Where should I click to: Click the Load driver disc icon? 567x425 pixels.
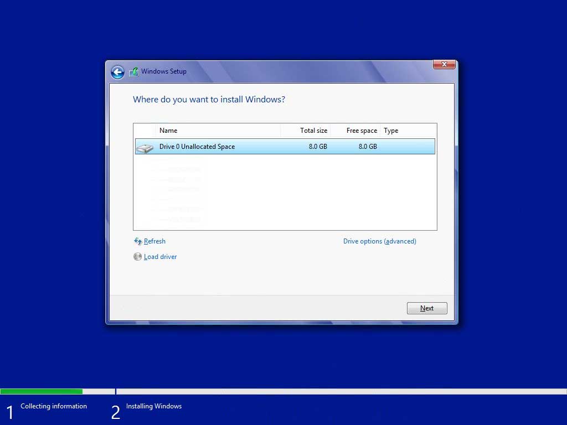pyautogui.click(x=137, y=257)
